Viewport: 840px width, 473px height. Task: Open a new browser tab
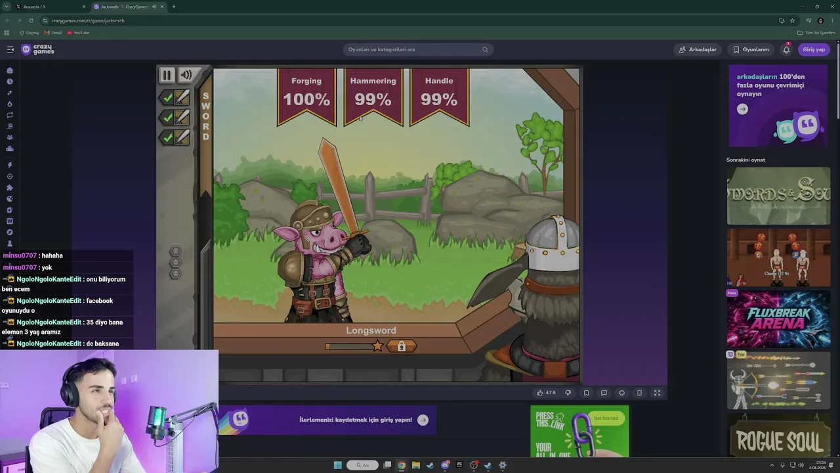pyautogui.click(x=173, y=7)
